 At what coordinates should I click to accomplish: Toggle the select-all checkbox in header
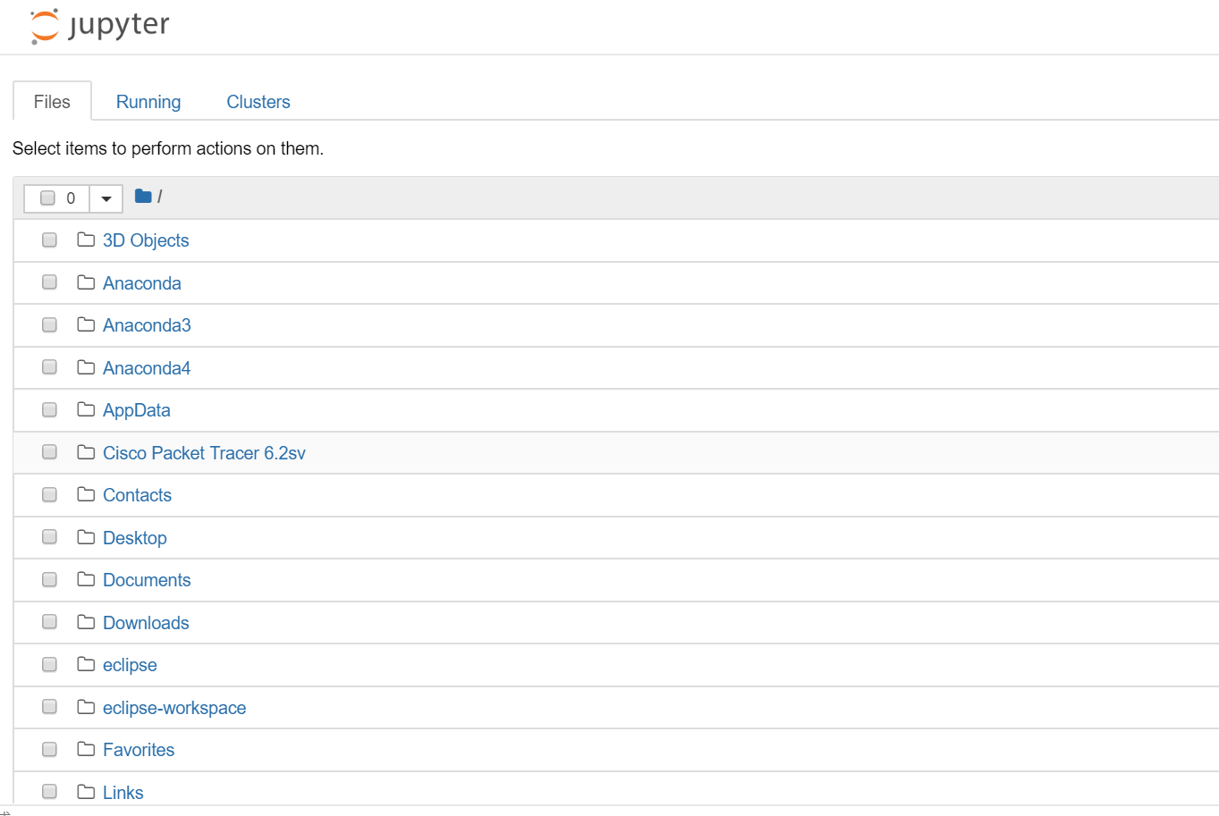click(x=48, y=198)
